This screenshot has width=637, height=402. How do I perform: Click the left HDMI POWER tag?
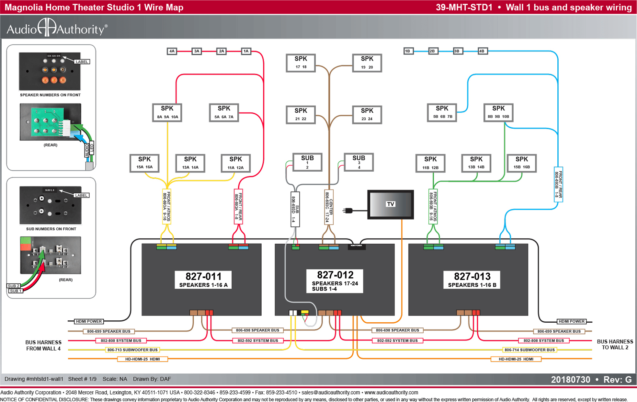point(89,321)
